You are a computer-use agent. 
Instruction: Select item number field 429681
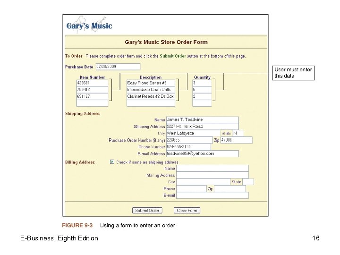[93, 83]
